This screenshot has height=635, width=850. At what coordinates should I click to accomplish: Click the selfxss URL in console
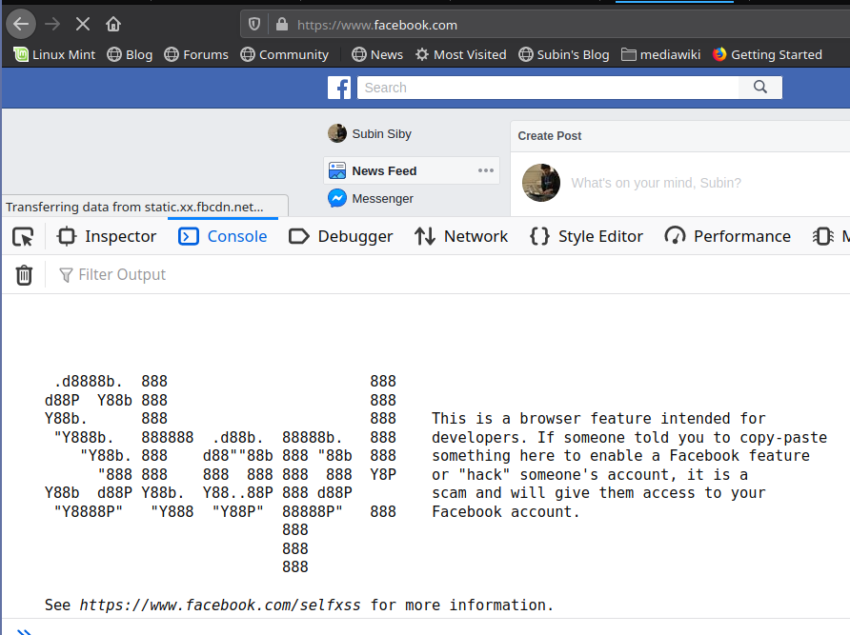pyautogui.click(x=220, y=605)
